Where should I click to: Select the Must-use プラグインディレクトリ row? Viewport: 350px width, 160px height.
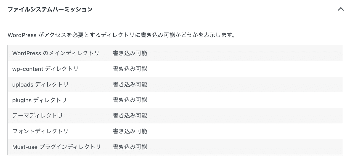pyautogui.click(x=56, y=147)
